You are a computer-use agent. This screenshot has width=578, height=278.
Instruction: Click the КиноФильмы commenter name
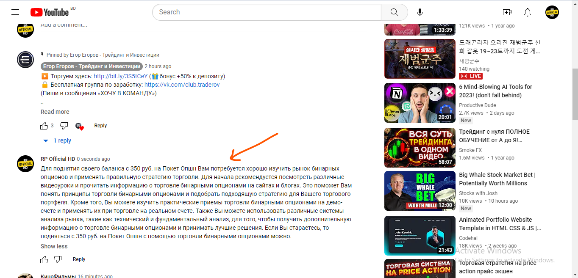58,276
